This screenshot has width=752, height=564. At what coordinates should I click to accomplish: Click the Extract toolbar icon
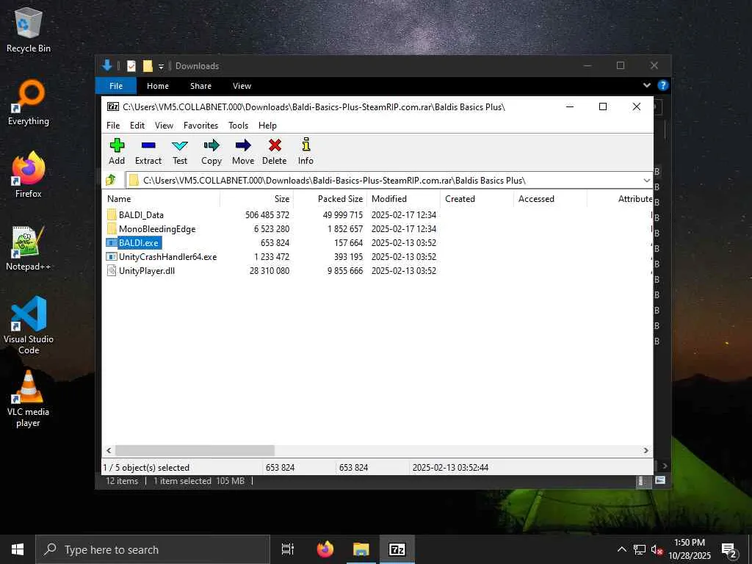[x=148, y=145]
